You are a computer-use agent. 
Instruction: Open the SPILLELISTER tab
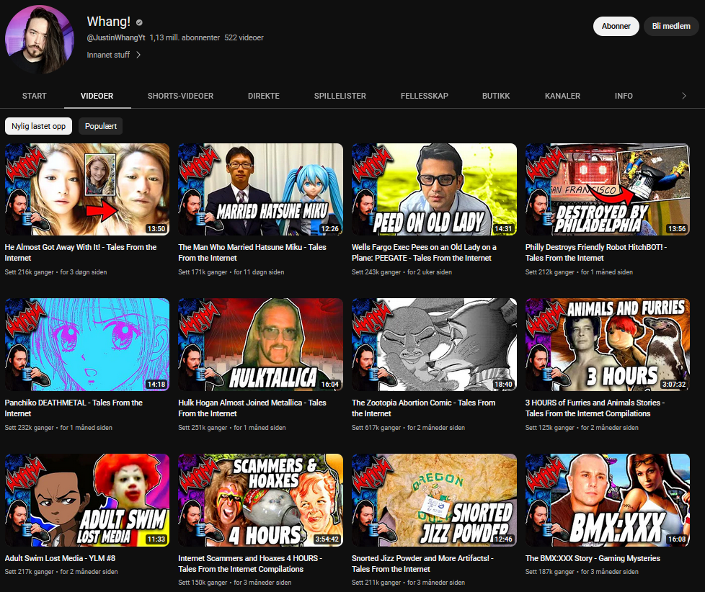pos(340,96)
